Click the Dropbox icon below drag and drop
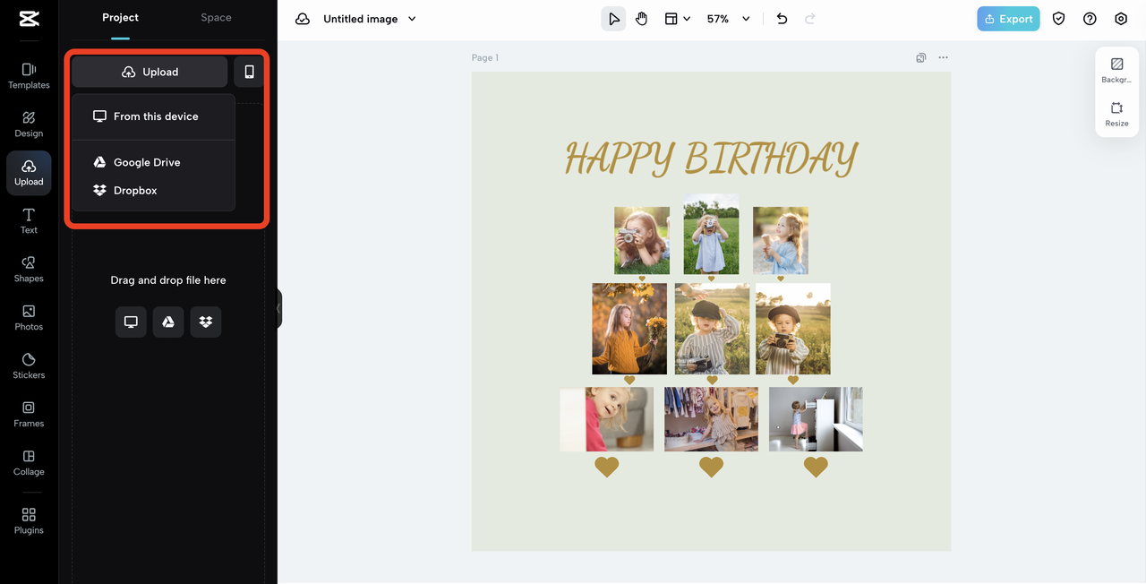1146x584 pixels. [206, 322]
